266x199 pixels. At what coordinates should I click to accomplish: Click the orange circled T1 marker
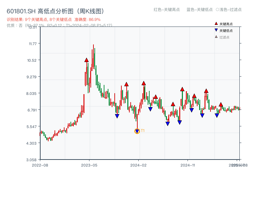pos(137,131)
